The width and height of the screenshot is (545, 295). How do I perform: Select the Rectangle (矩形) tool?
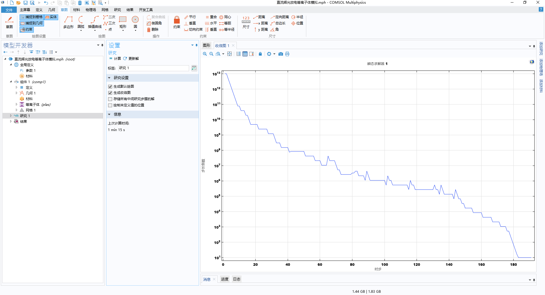pos(123,22)
